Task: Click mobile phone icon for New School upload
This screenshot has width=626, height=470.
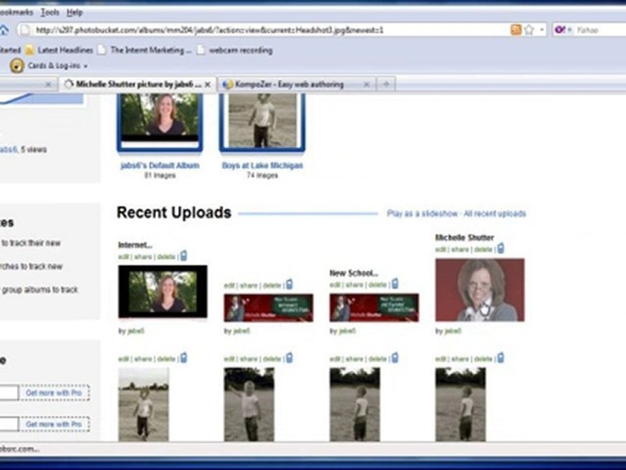Action: [x=395, y=284]
